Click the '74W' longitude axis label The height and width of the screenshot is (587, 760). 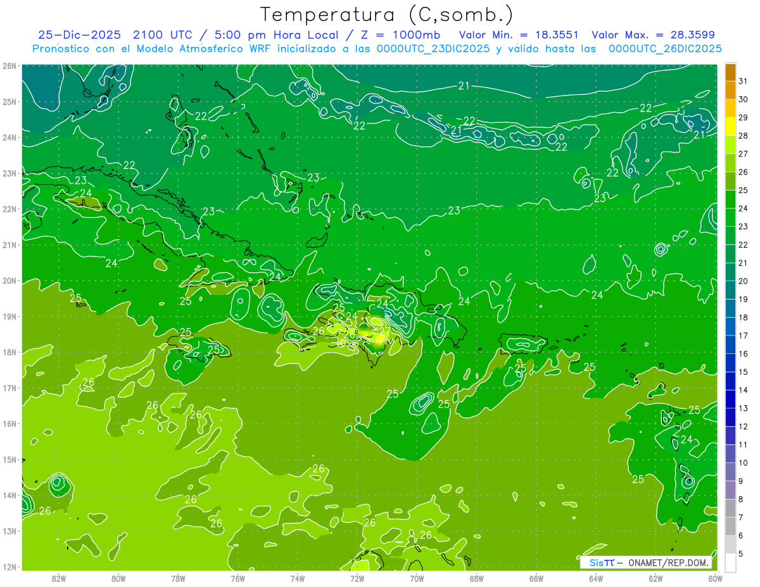coord(298,578)
